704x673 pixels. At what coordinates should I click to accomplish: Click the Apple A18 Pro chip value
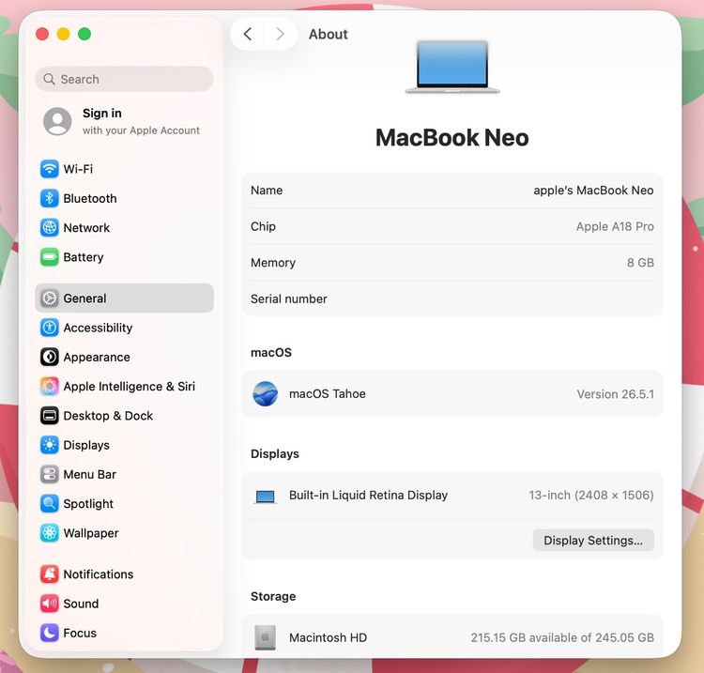pos(615,227)
